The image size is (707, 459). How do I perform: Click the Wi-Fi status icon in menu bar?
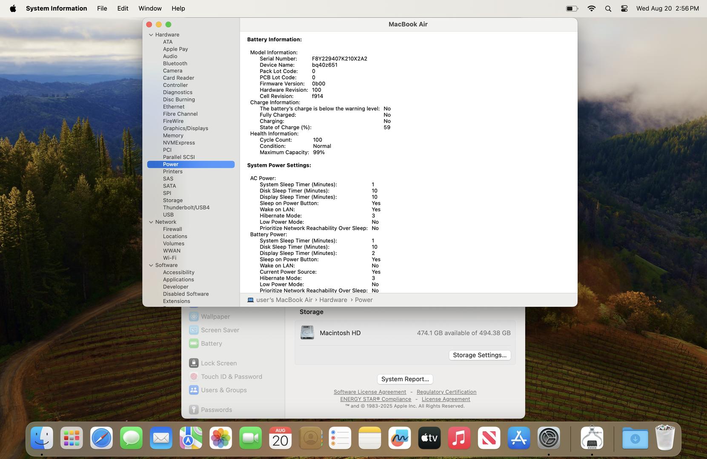click(591, 8)
